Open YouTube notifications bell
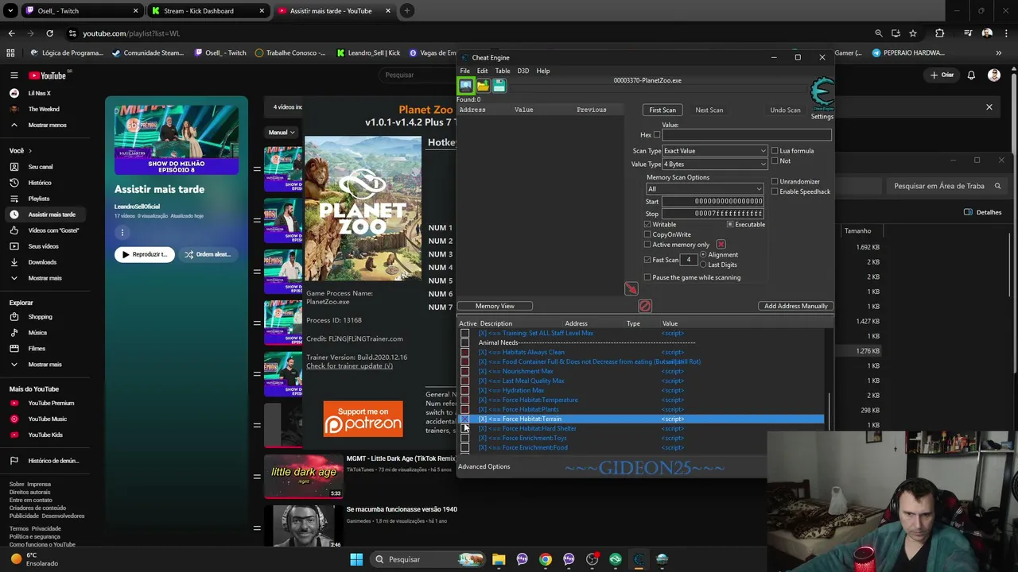Image resolution: width=1018 pixels, height=572 pixels. coord(971,75)
